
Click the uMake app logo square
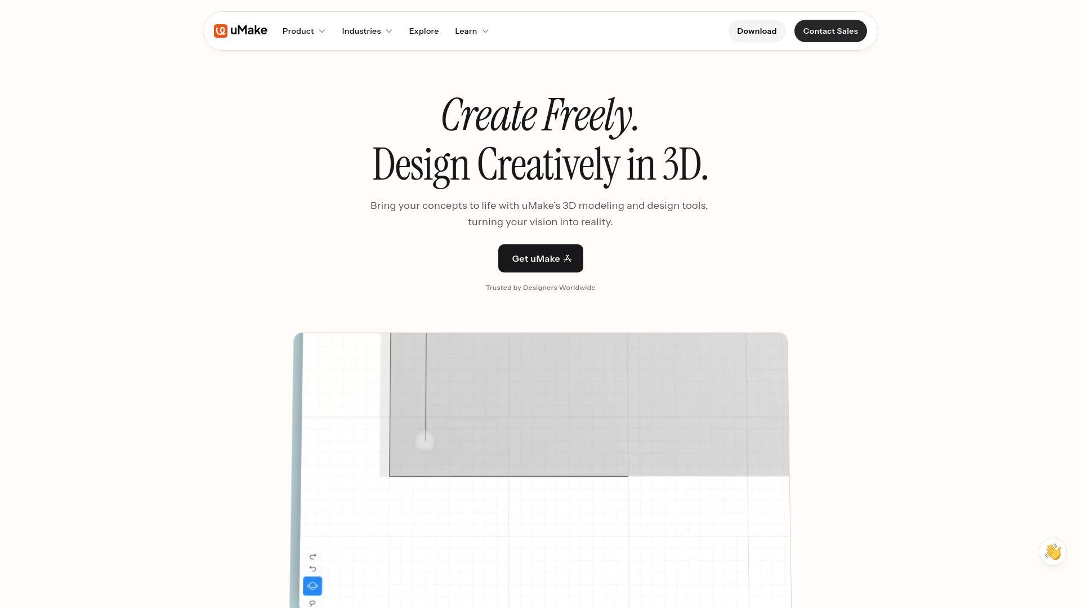pyautogui.click(x=220, y=30)
